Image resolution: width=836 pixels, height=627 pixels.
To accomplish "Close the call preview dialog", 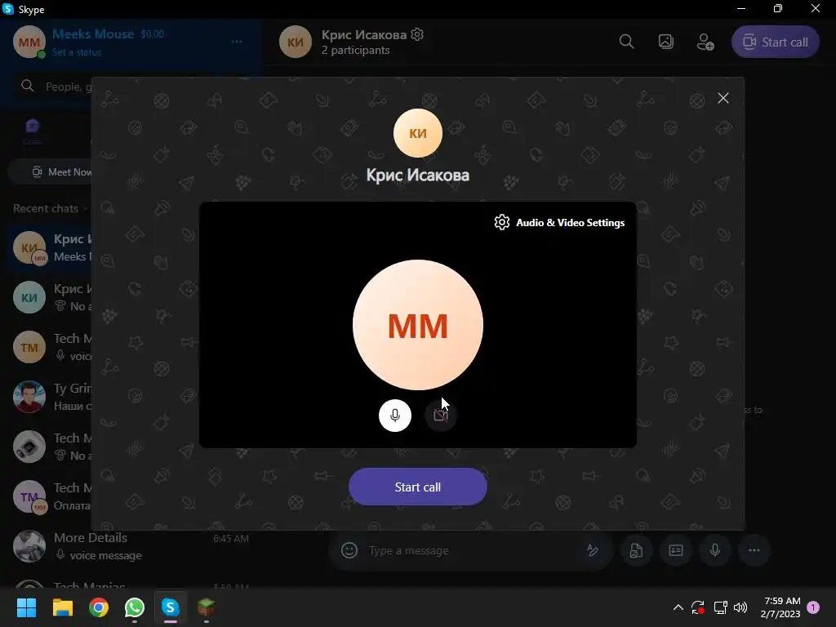I will (723, 98).
